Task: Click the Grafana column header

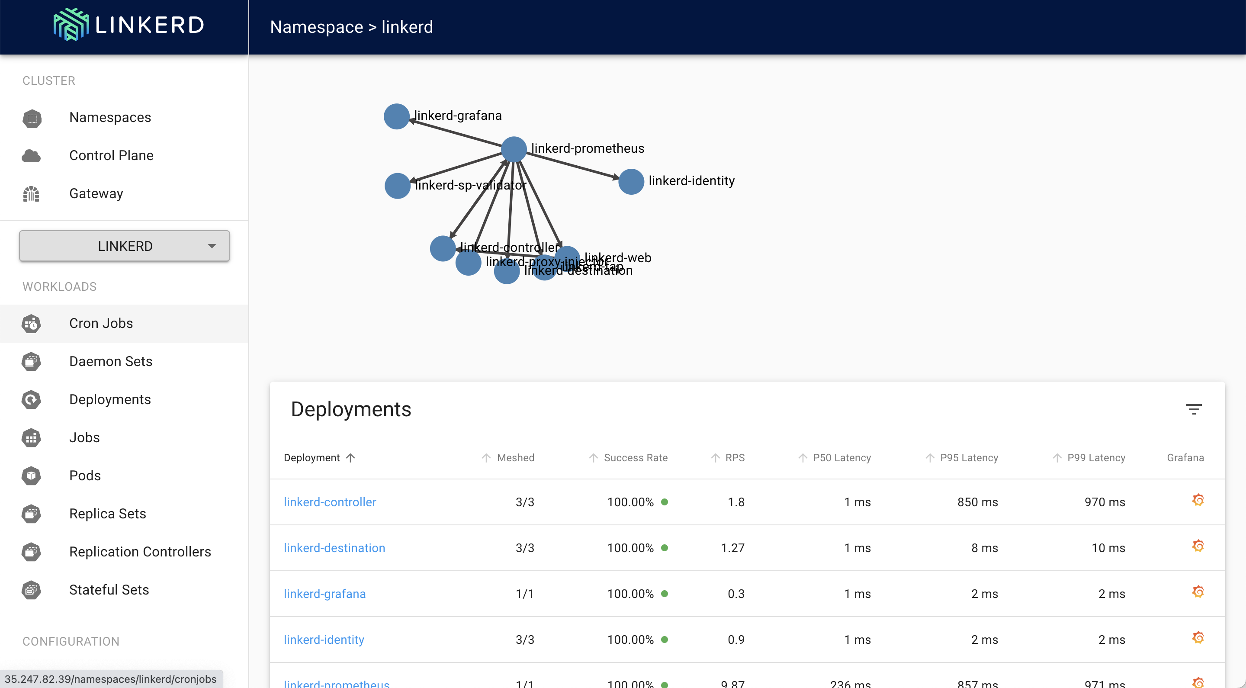Action: pos(1185,458)
